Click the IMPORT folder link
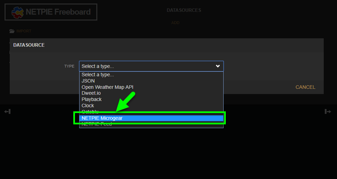Screen dimensions: 337x179 click(20, 31)
